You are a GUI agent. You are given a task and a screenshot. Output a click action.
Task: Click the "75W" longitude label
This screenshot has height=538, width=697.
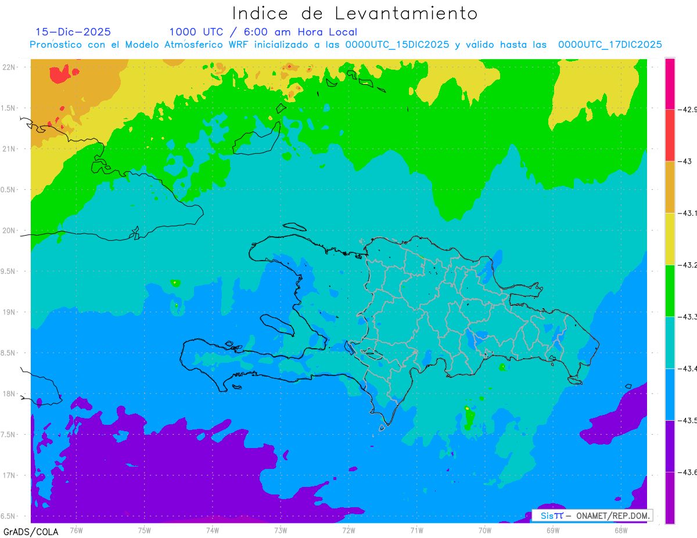(145, 530)
